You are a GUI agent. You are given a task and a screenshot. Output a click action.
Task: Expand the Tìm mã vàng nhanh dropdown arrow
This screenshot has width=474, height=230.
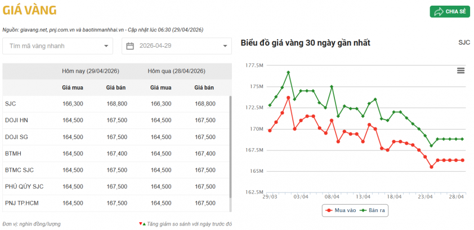[106, 46]
